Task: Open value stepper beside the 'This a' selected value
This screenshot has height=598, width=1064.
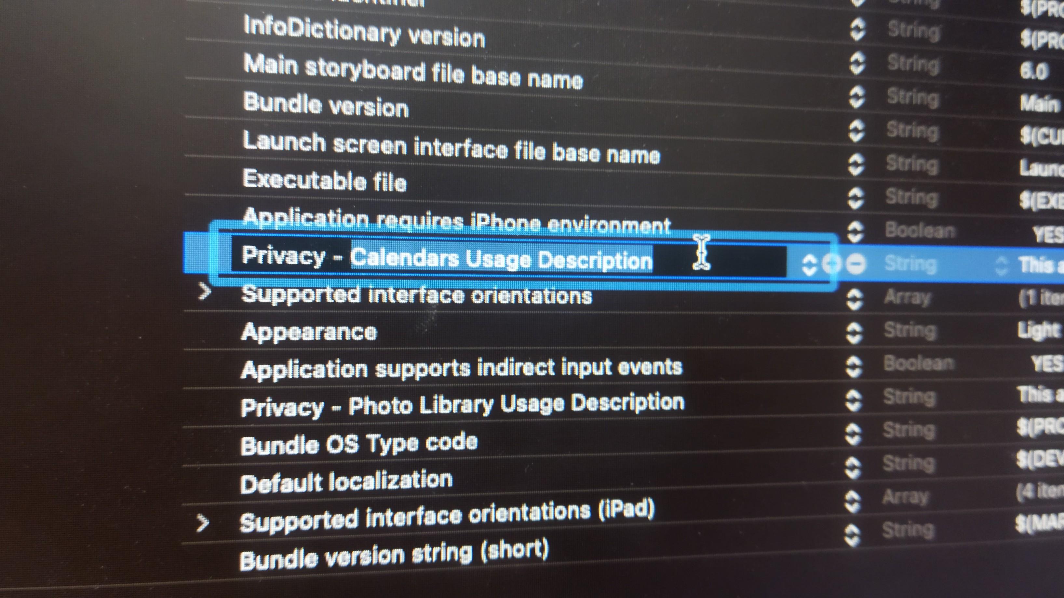Action: (x=1001, y=266)
